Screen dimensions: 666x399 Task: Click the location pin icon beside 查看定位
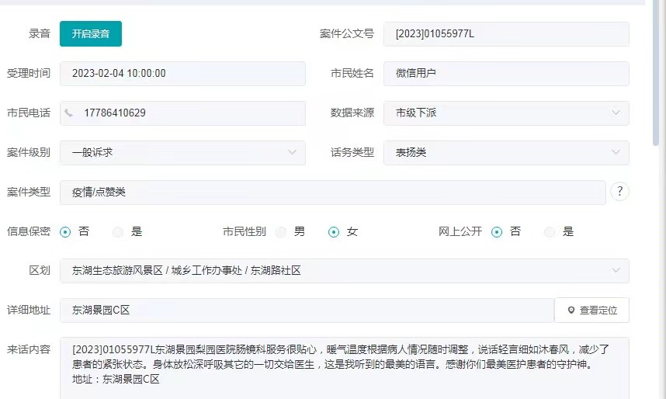pyautogui.click(x=571, y=311)
